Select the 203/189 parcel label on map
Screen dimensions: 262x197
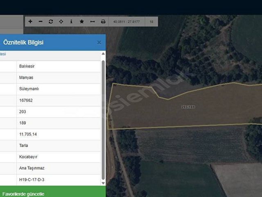tap(188, 107)
